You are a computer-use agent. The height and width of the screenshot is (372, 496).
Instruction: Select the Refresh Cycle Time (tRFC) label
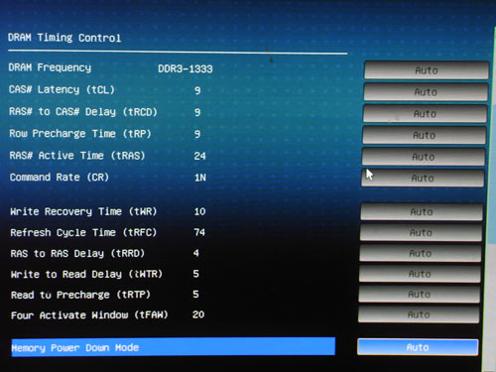coord(83,232)
